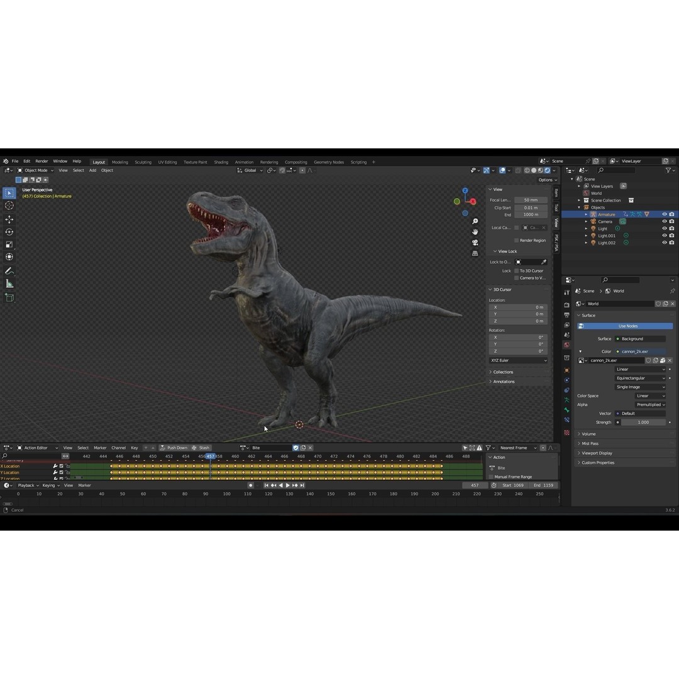Open the Premultiplied alpha dropdown
The height and width of the screenshot is (679, 679).
click(651, 404)
